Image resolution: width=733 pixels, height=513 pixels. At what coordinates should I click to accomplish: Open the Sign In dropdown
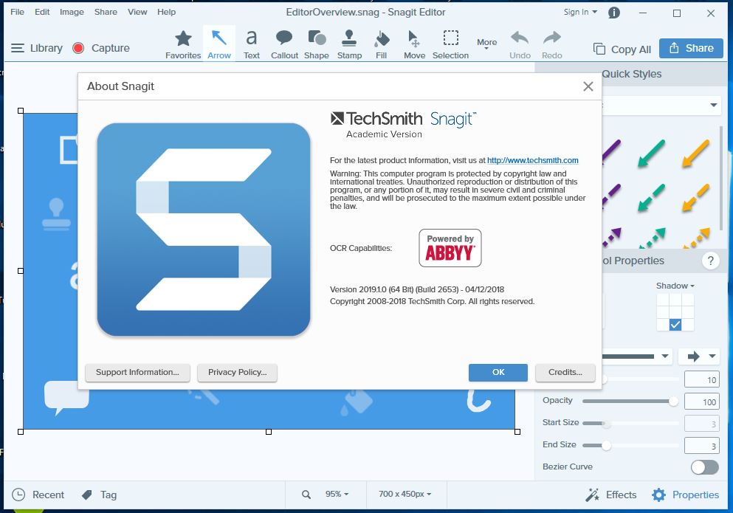(580, 12)
